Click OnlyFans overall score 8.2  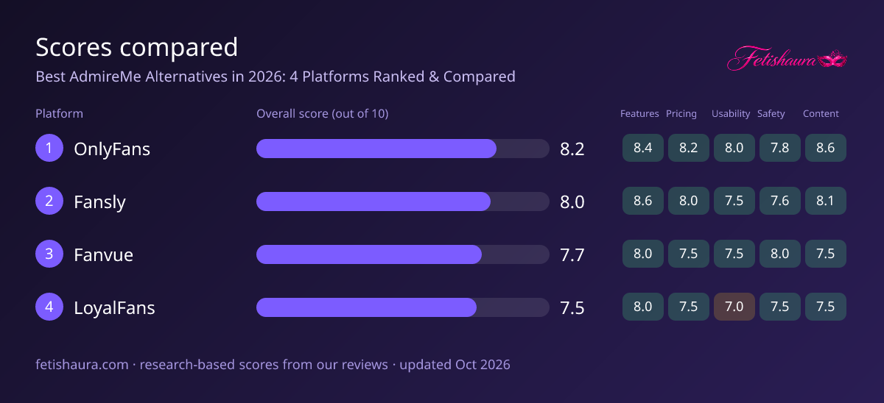pyautogui.click(x=572, y=149)
